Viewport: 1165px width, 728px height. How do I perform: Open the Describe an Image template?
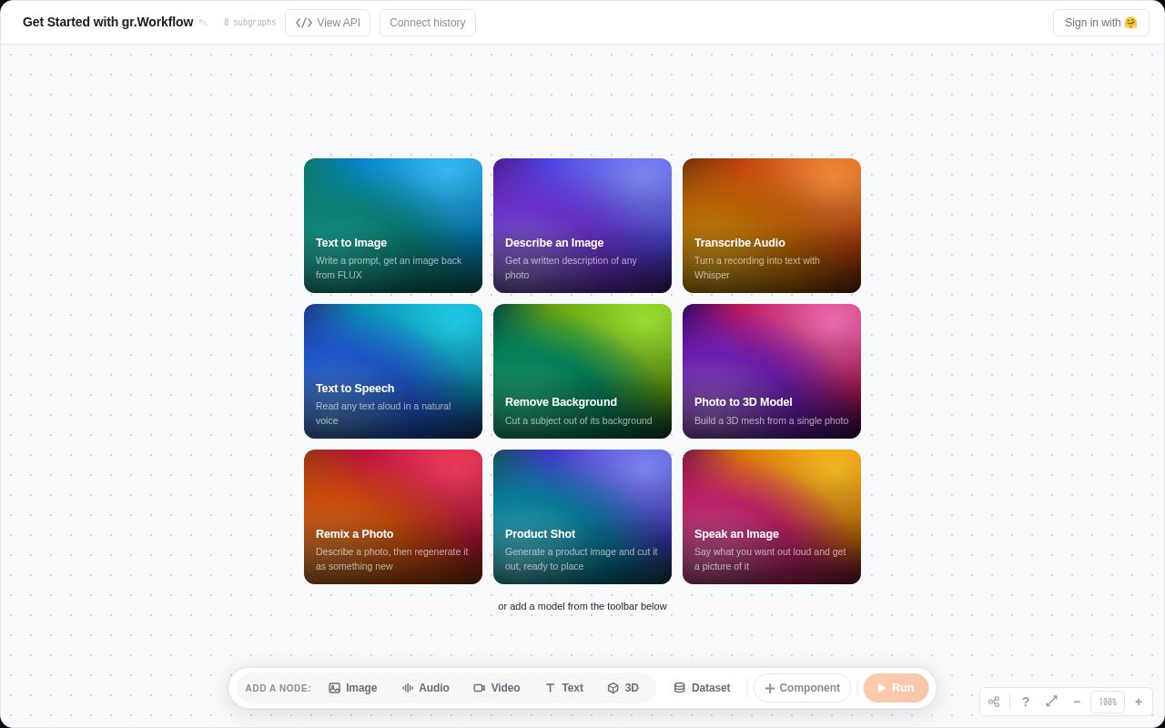click(x=582, y=226)
